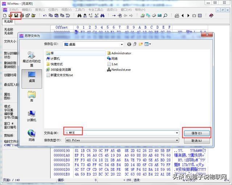Click the Copy block icon in toolbar
Screen dimensions: 232x185
[51, 16]
